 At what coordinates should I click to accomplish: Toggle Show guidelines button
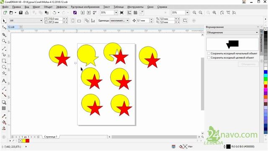[142, 13]
